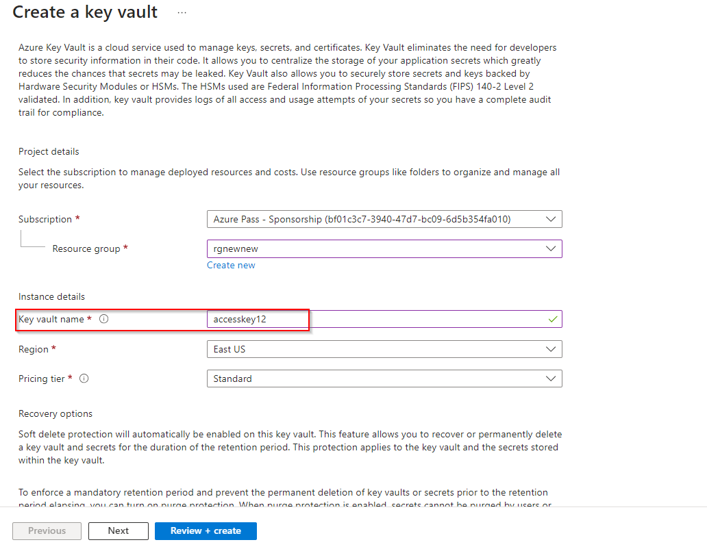This screenshot has width=707, height=551.
Task: Click the Region field label
Action: (34, 349)
